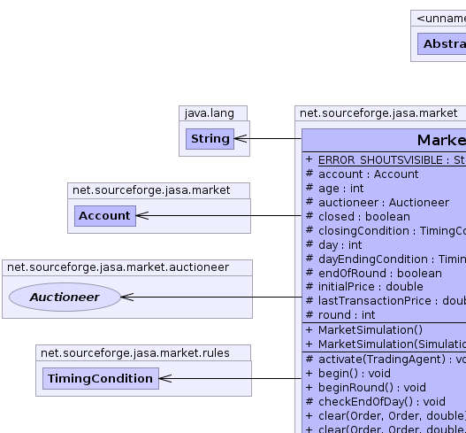Viewport: 466px width, 433px height.
Task: Click the net.sourceforge.jasa.market.rules package label
Action: (x=135, y=353)
